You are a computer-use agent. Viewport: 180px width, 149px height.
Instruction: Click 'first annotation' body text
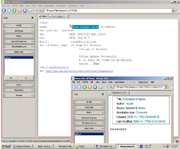[x=118, y=129]
